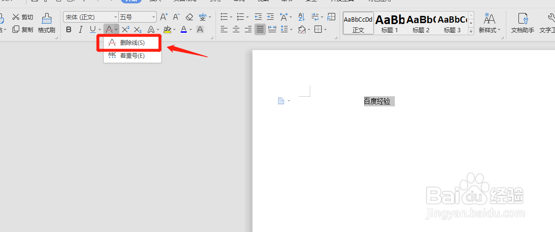Open the font color dropdown arrow
This screenshot has height=232, width=555.
click(191, 29)
